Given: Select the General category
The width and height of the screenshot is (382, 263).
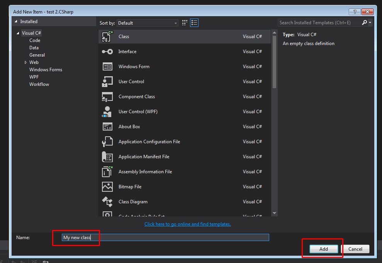Looking at the screenshot, I should pyautogui.click(x=37, y=55).
